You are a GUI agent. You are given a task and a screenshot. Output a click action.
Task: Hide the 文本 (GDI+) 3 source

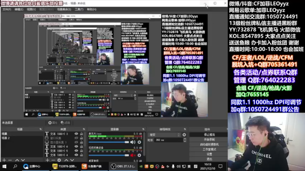76,134
